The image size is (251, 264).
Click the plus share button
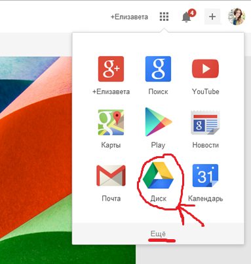[x=212, y=16]
